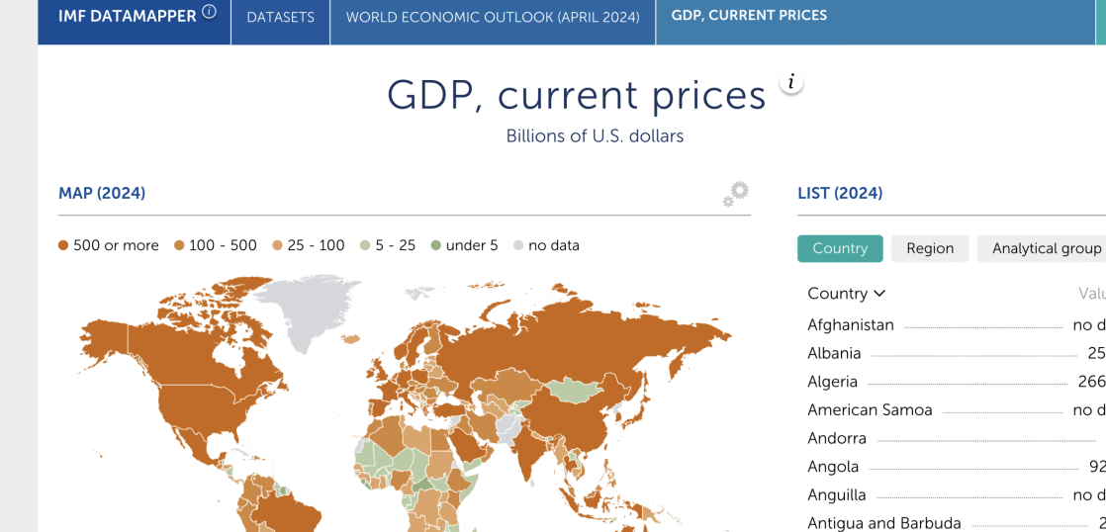Toggle the '500 or more' legend dot

pos(63,245)
